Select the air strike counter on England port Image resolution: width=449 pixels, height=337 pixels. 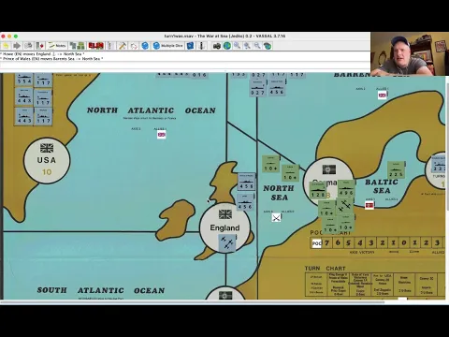pyautogui.click(x=227, y=242)
